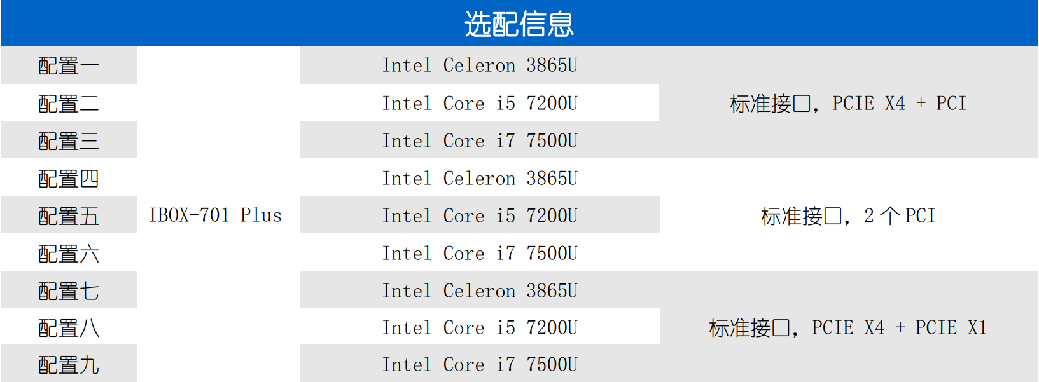Click the IBOX-701 Plus model cell

point(215,215)
